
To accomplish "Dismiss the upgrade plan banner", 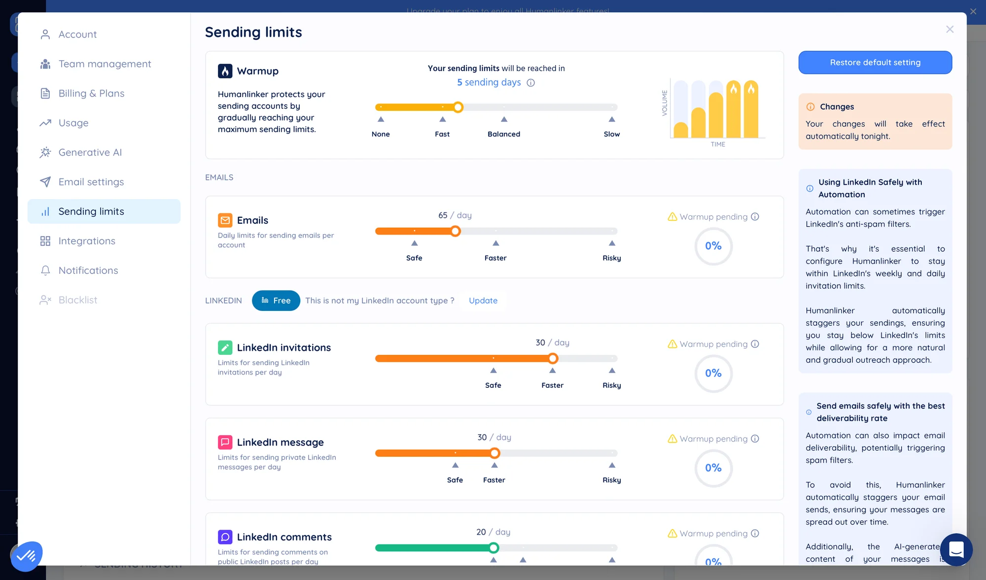I will (973, 11).
